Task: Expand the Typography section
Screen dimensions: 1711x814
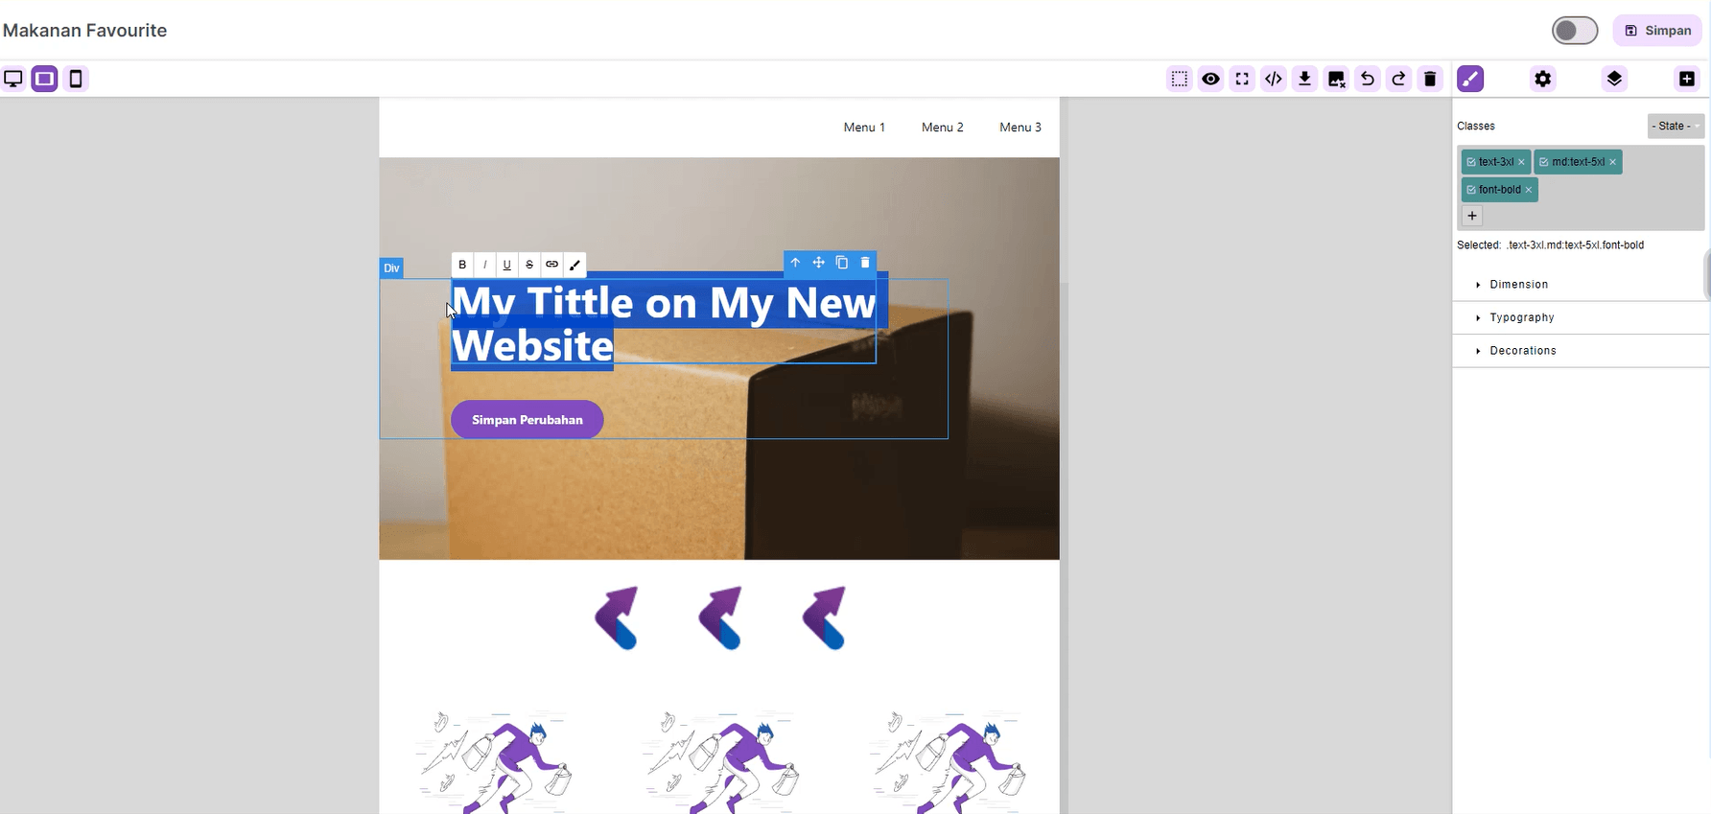Action: (x=1522, y=317)
